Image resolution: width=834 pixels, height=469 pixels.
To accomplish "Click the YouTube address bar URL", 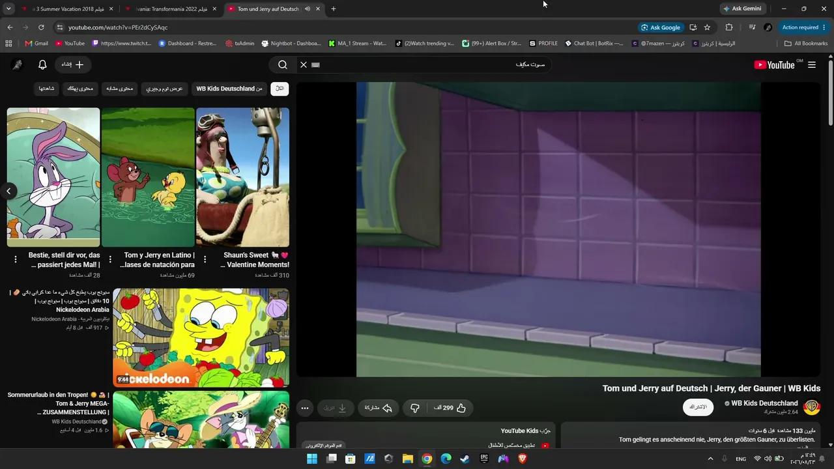I will point(118,27).
